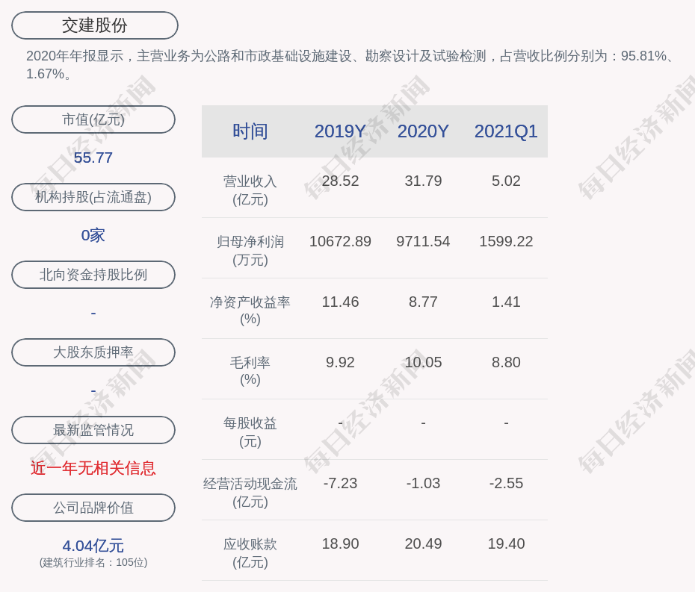Select receivables value 18.90
695x592 pixels.
pyautogui.click(x=340, y=543)
